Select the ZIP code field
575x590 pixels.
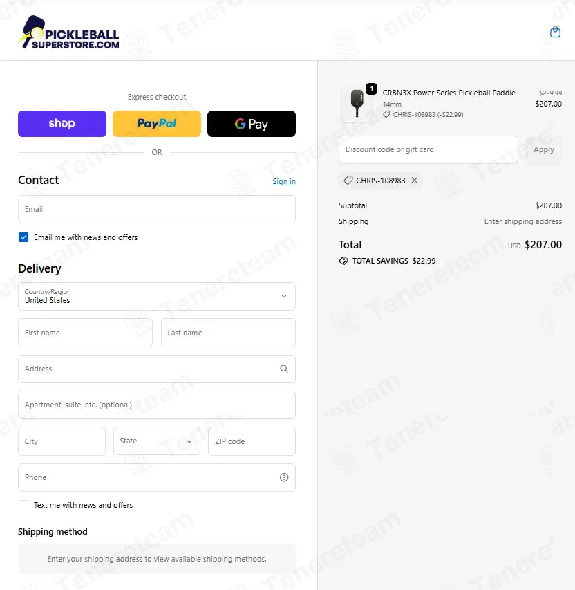(252, 441)
